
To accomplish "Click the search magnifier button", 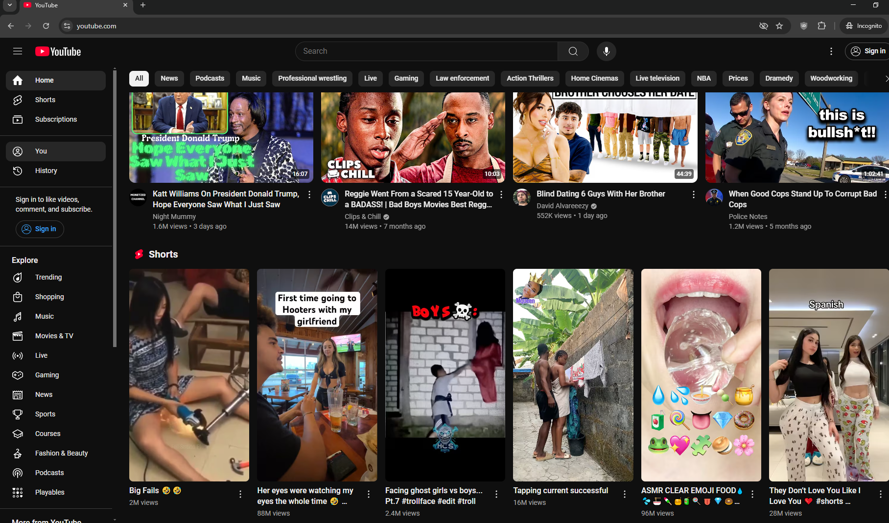I will pos(573,51).
